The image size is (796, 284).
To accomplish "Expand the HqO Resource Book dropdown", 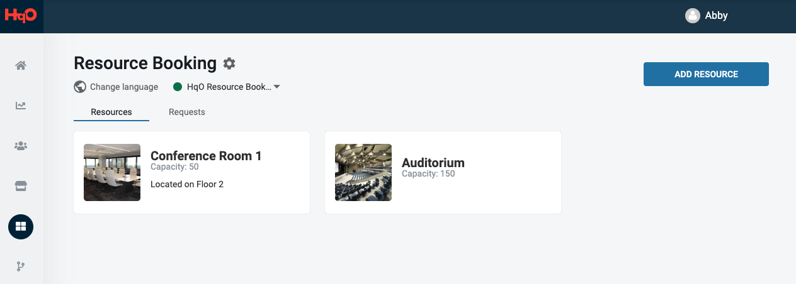I will (x=229, y=87).
